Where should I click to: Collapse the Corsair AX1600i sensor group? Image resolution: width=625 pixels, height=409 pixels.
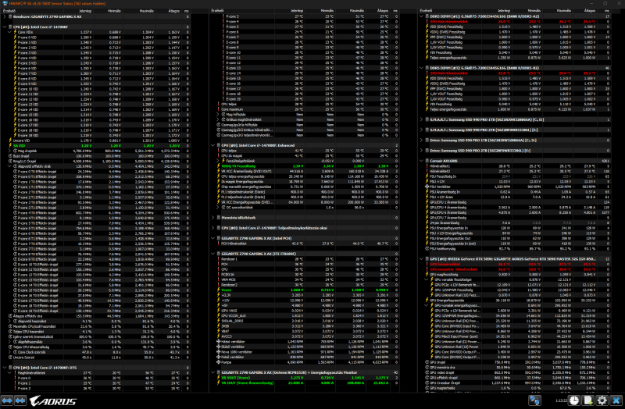click(421, 161)
